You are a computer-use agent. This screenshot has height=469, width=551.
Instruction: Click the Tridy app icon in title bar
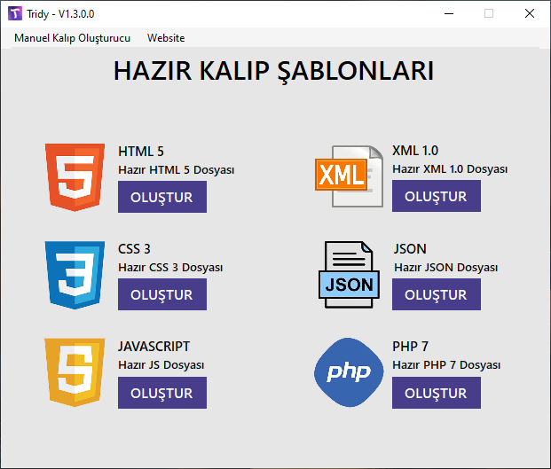(x=15, y=13)
